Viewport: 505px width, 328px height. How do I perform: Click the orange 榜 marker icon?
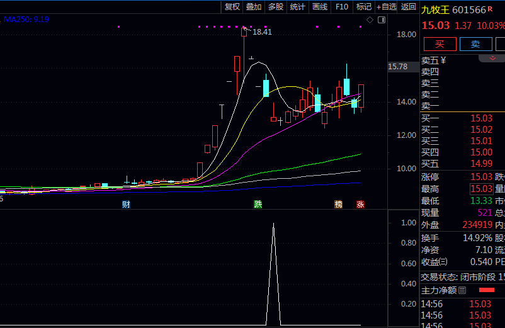pos(339,204)
